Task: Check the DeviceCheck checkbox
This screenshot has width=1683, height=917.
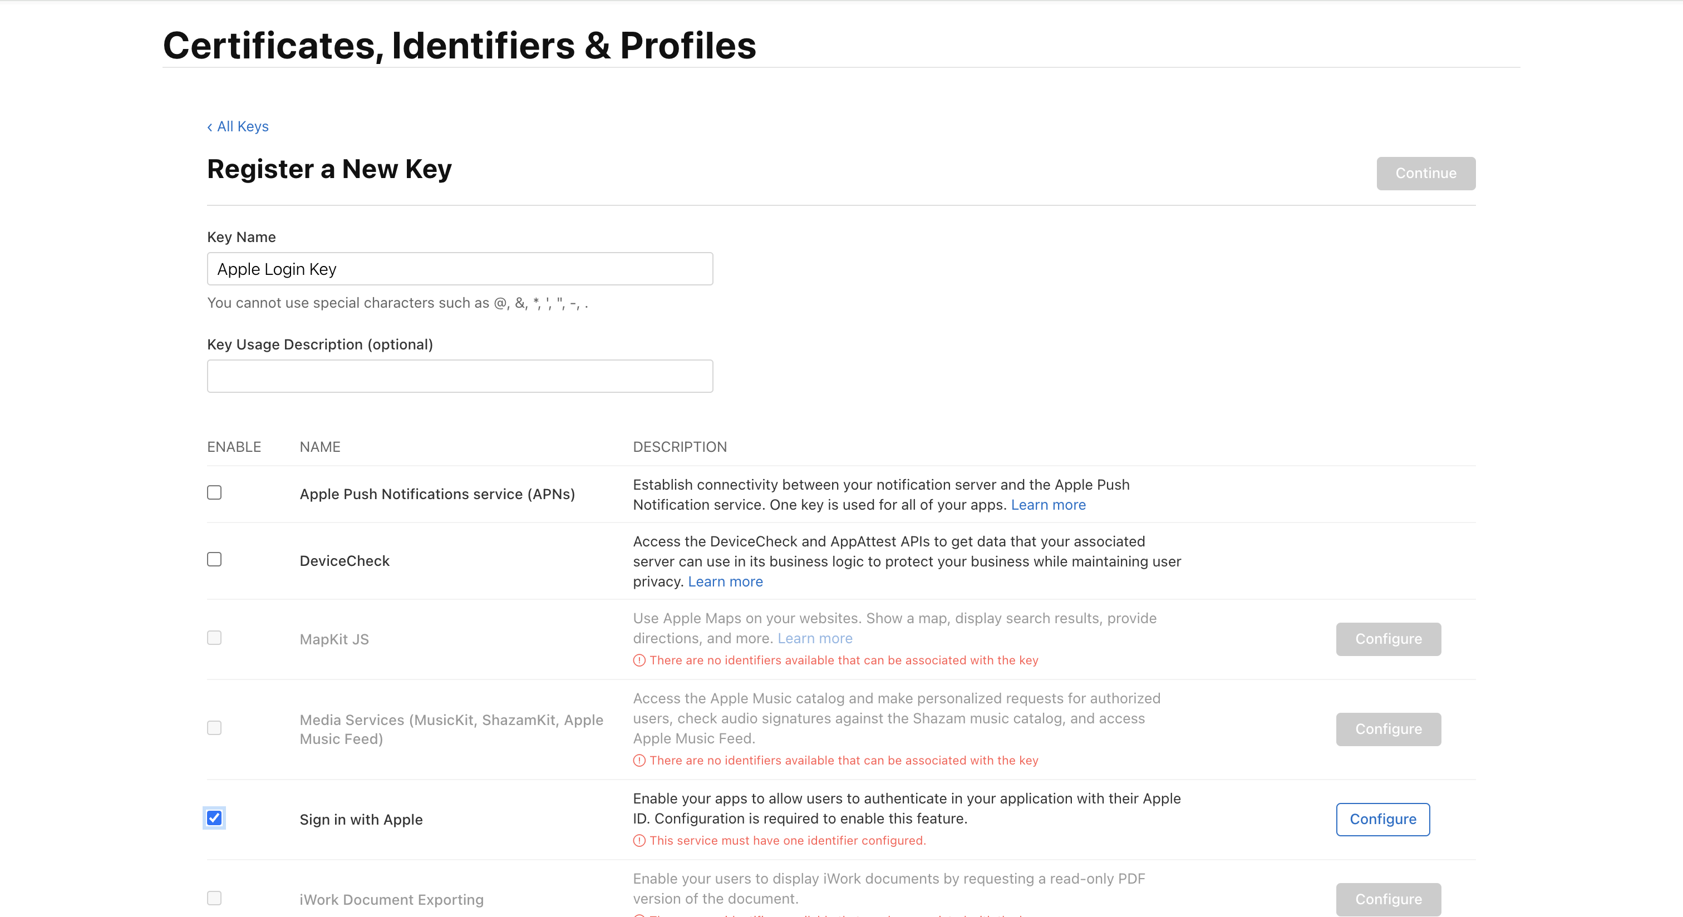Action: tap(214, 560)
